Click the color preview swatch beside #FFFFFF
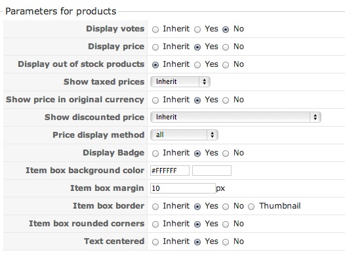Image resolution: width=345 pixels, height=267 pixels. pos(212,171)
